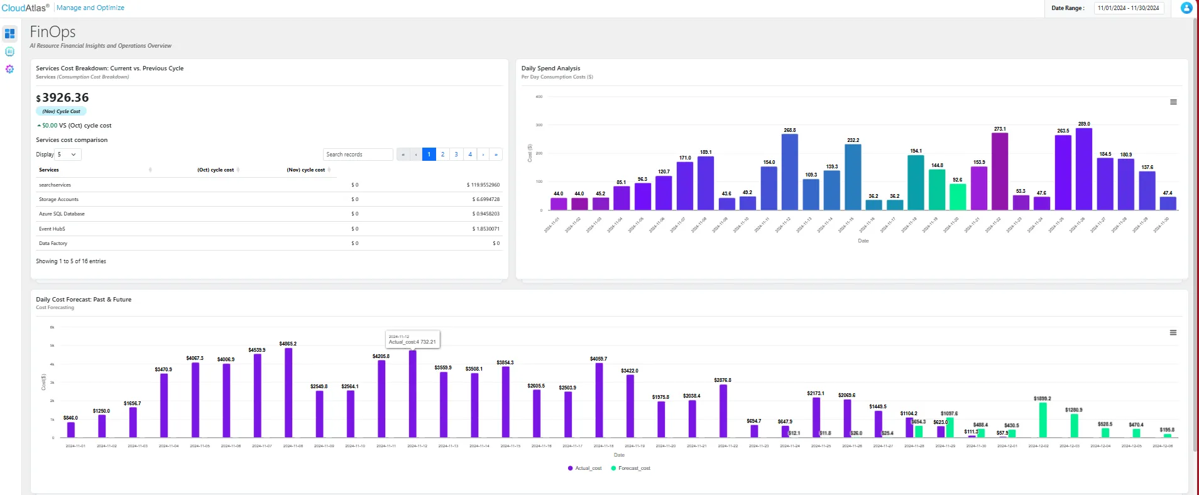This screenshot has height=495, width=1199.
Task: Jump to last page with double-arrow button
Action: click(x=496, y=155)
